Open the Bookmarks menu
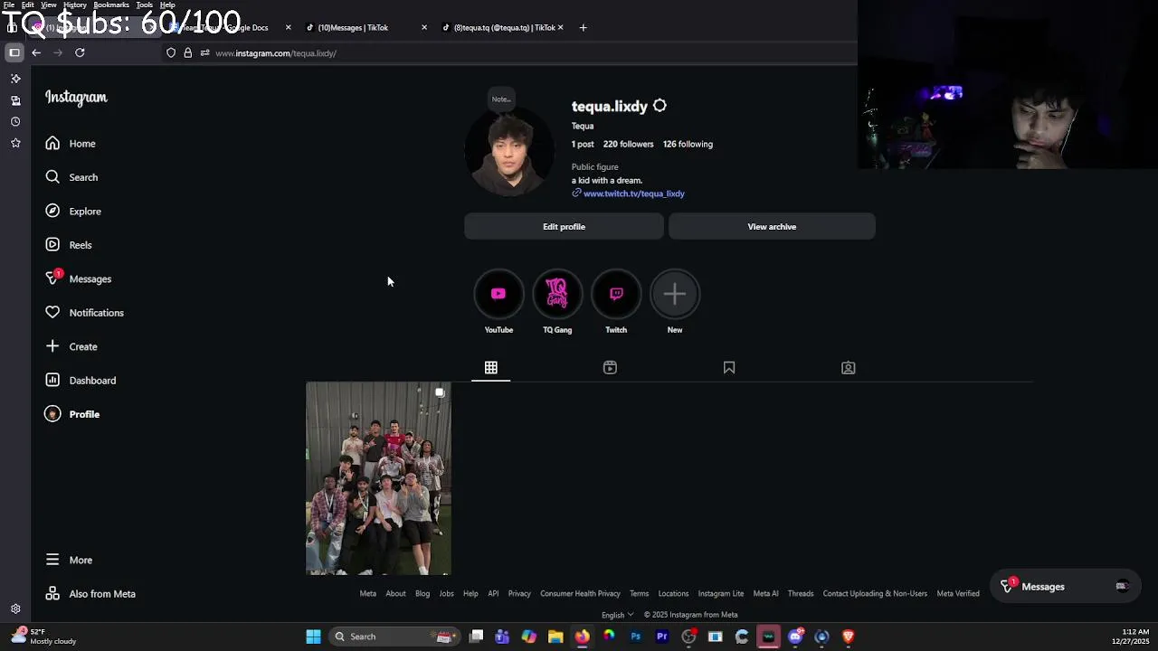1158x651 pixels. pyautogui.click(x=111, y=5)
